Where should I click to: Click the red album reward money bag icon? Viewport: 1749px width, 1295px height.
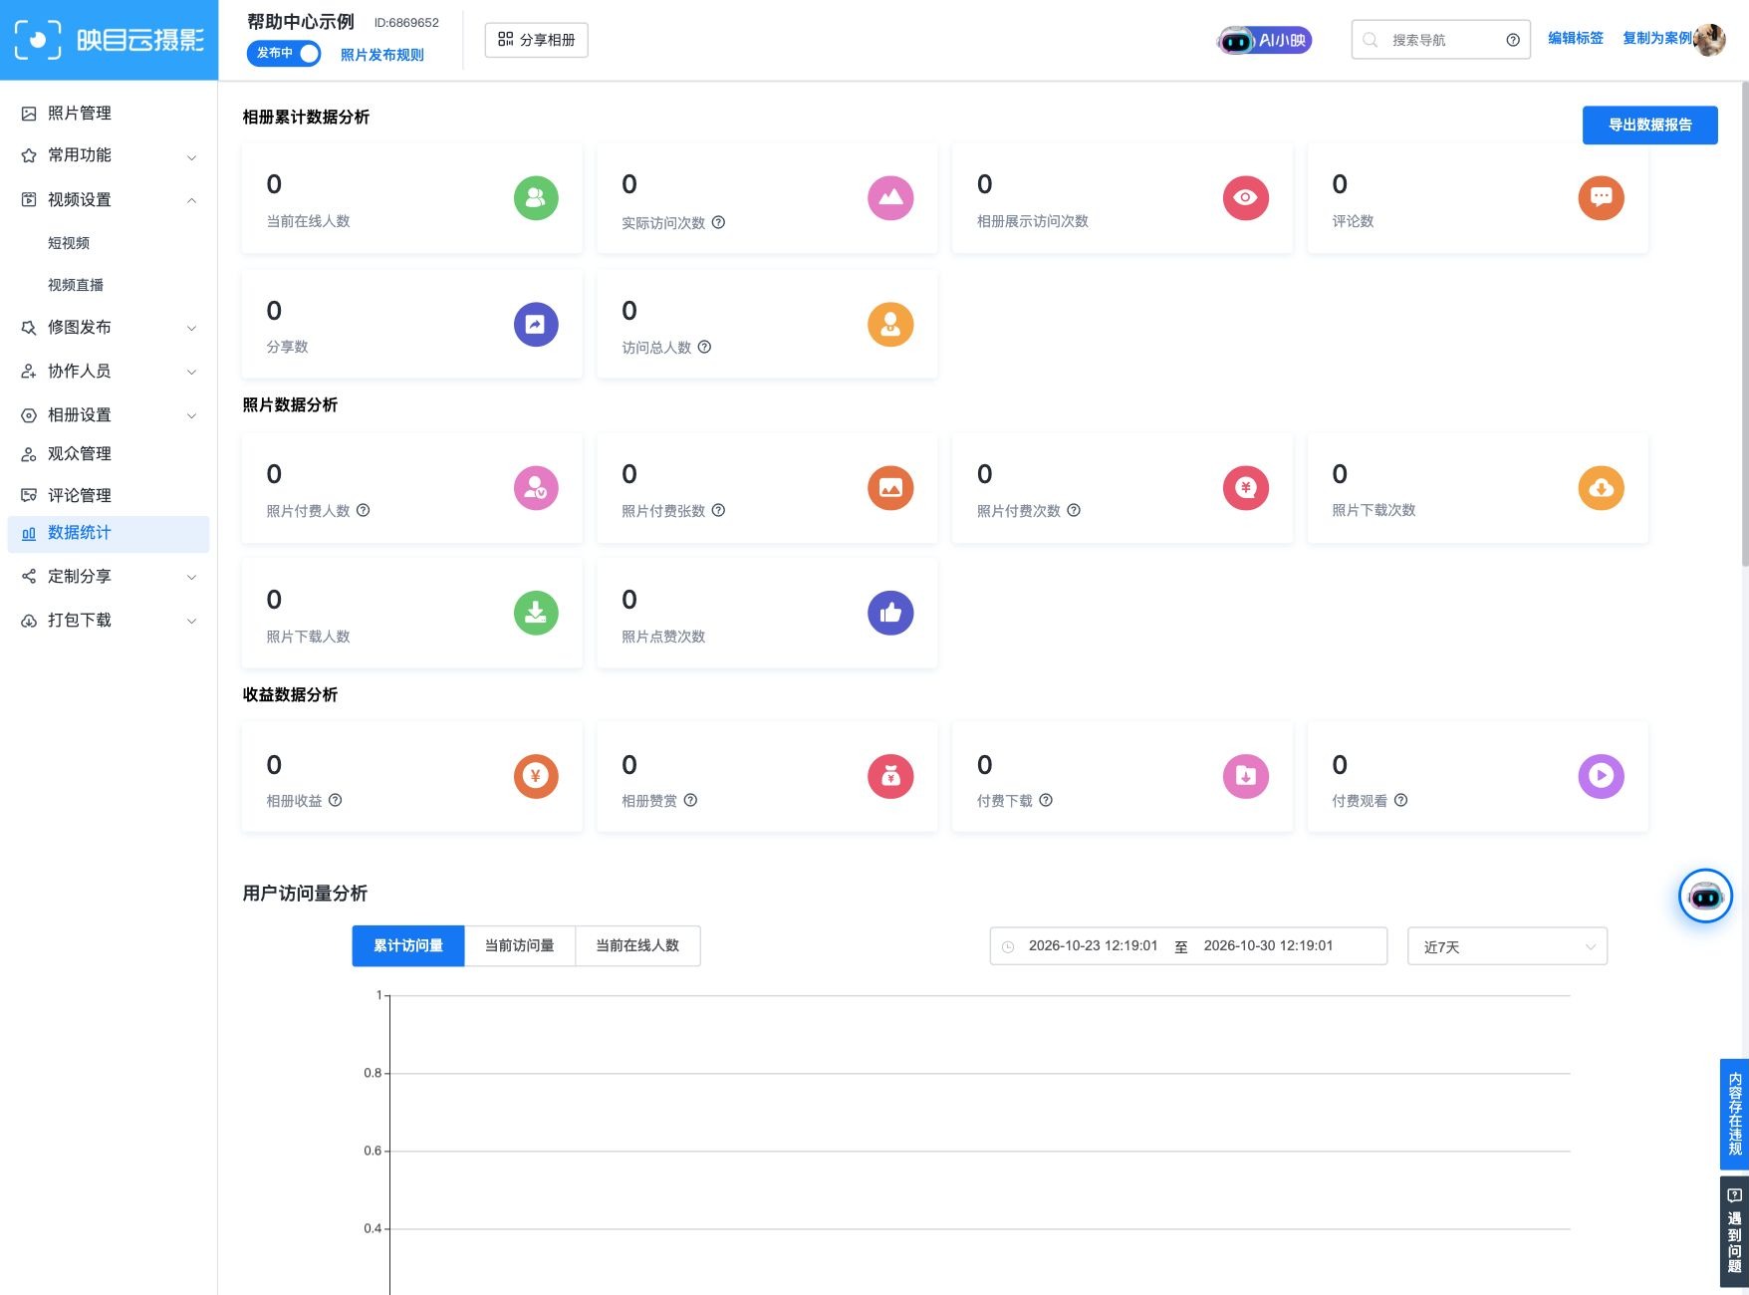coord(890,776)
